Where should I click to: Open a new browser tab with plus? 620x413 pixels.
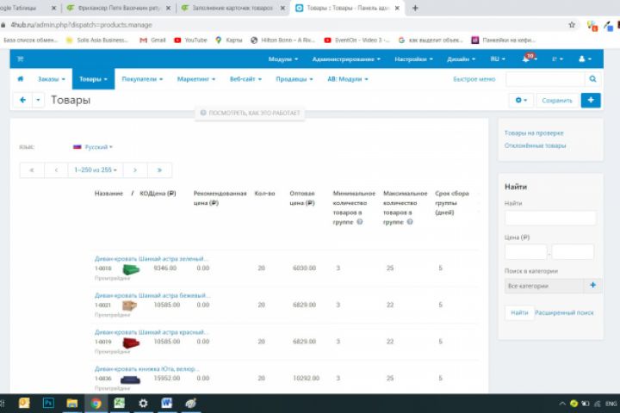point(415,8)
